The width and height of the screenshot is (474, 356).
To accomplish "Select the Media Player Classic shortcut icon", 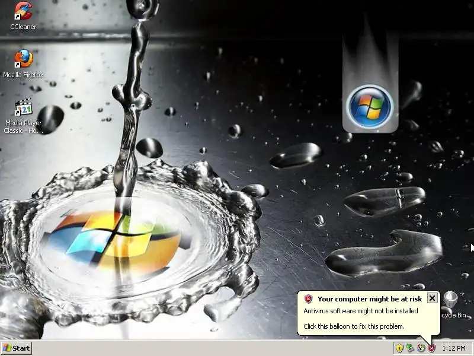I will click(23, 107).
